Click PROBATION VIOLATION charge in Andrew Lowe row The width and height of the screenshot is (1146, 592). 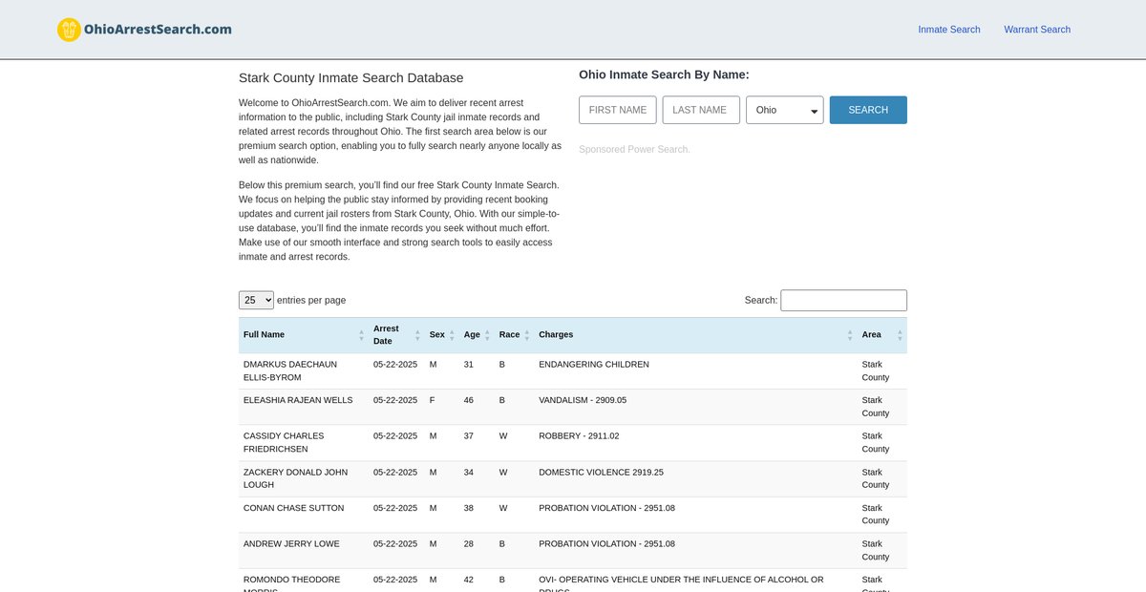point(606,544)
